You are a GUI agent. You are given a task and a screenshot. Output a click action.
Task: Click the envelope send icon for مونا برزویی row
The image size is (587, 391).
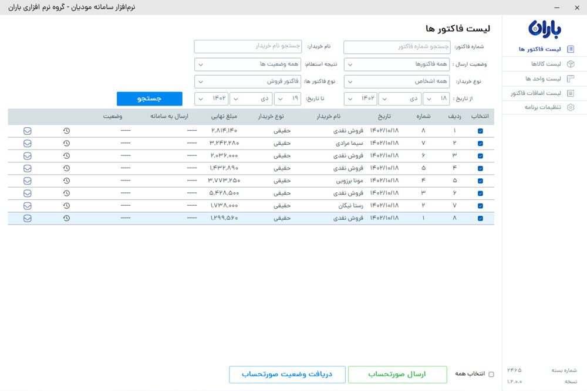click(28, 181)
